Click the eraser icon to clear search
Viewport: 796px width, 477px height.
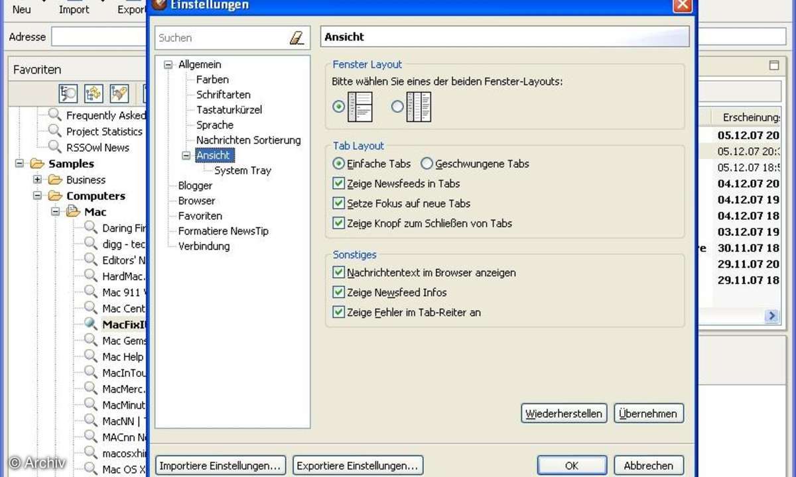click(297, 38)
